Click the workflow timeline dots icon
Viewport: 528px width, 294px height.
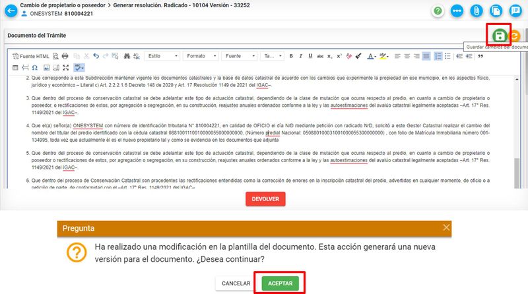tap(456, 11)
